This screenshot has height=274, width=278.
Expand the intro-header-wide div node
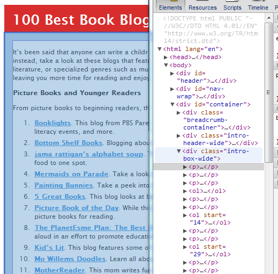178,136
